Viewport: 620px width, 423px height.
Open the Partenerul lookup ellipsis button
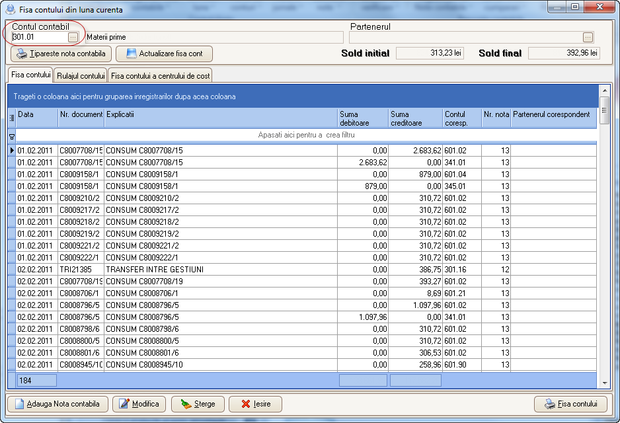pyautogui.click(x=588, y=37)
